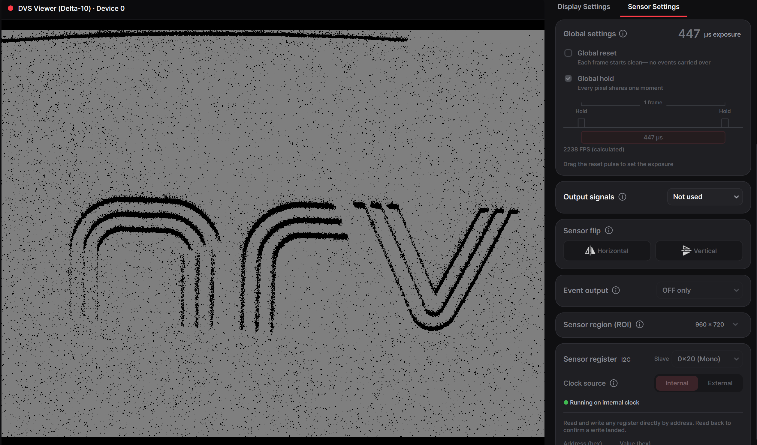Click the right Hold pulse marker
The height and width of the screenshot is (445, 757).
click(725, 123)
